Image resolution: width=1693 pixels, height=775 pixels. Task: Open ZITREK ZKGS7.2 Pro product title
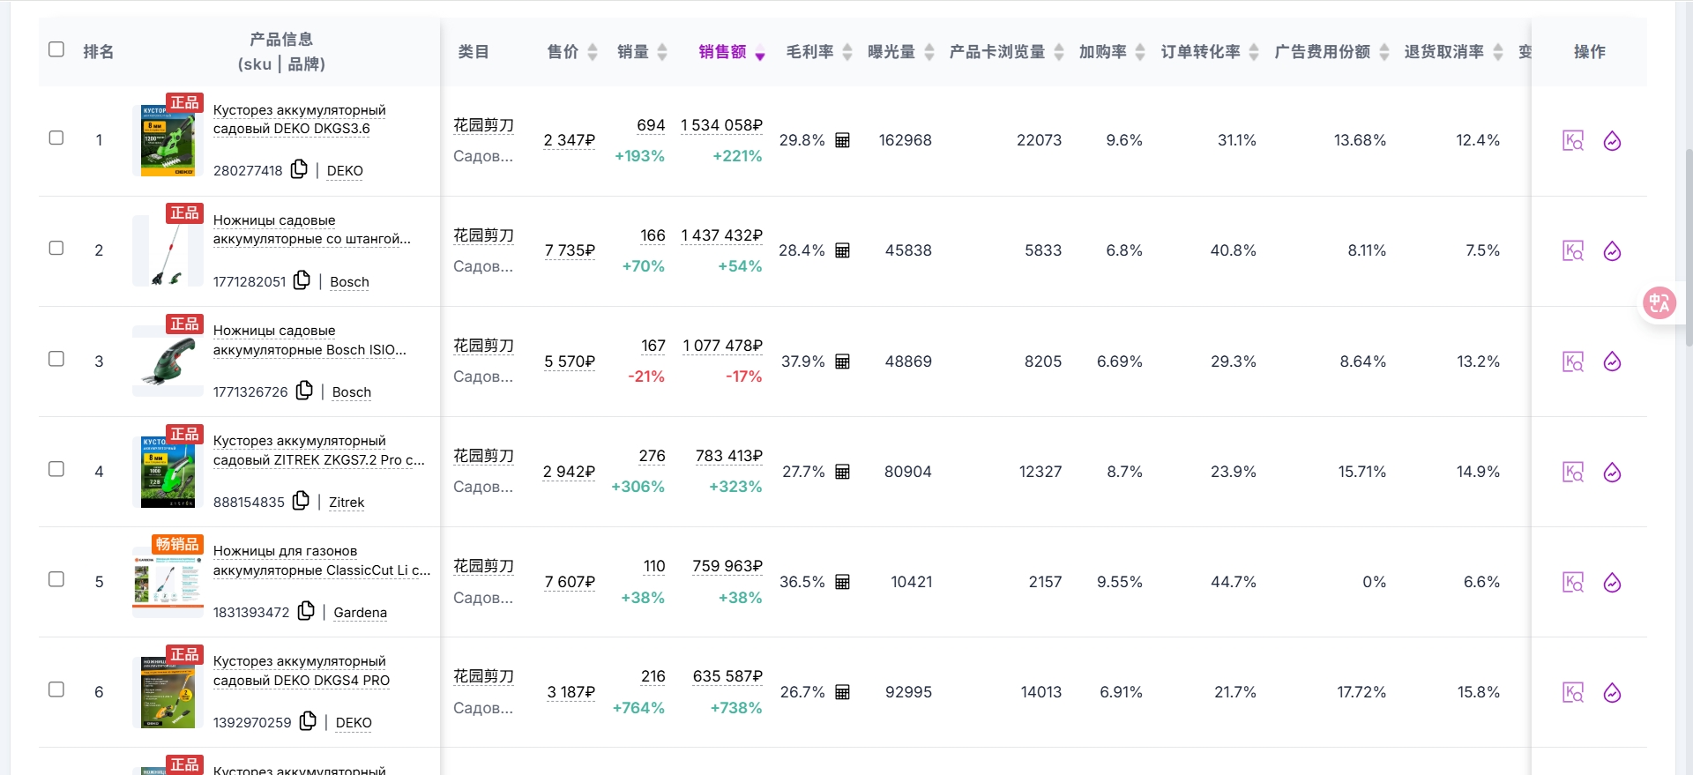319,451
